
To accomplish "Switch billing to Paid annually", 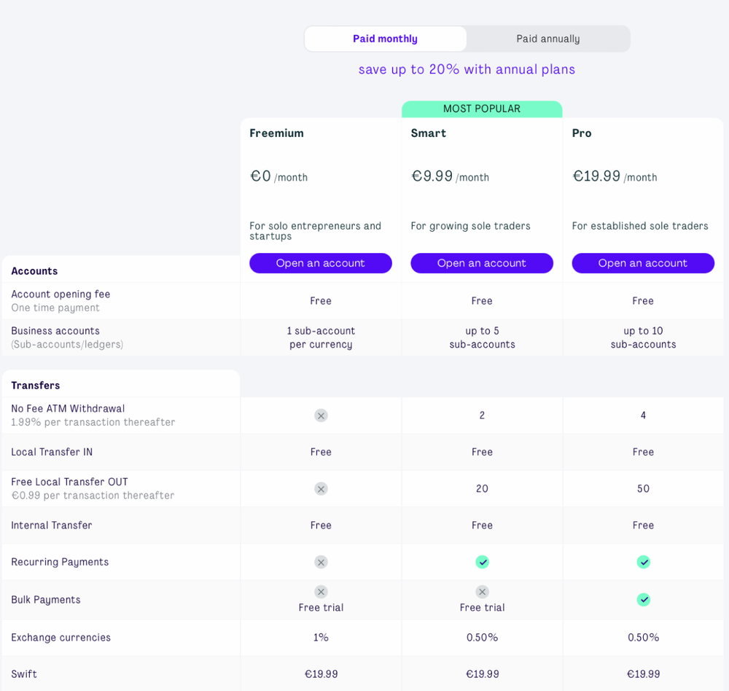I will [548, 39].
